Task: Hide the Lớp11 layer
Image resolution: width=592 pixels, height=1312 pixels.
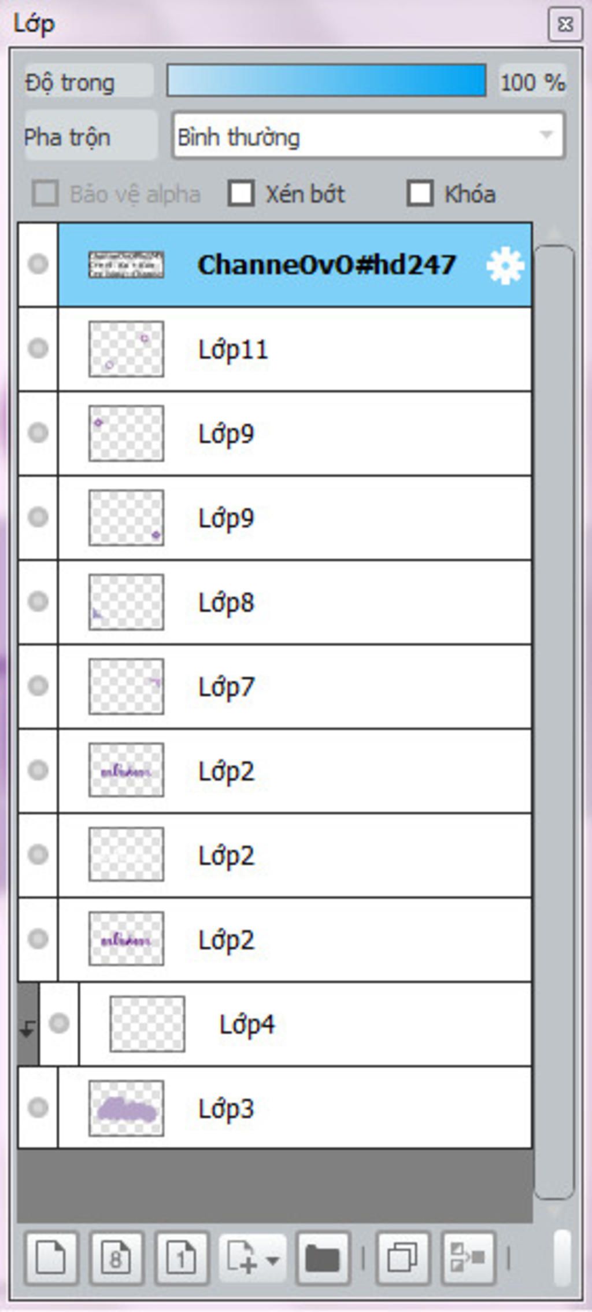Action: coord(38,348)
